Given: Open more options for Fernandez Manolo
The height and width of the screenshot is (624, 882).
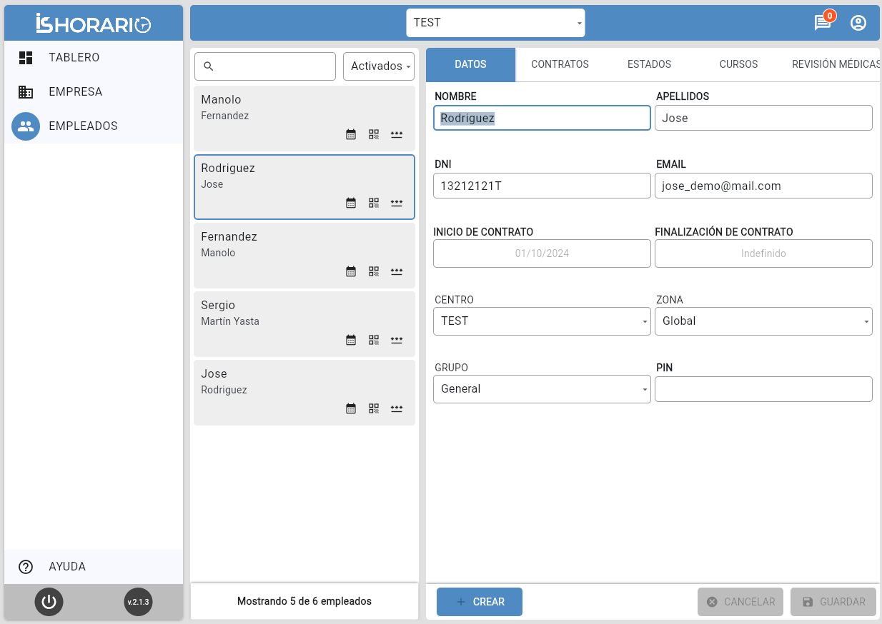Looking at the screenshot, I should [397, 271].
